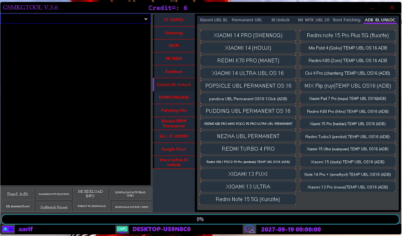Select the Bl Unlock tab
402x236 pixels.
coord(280,20)
